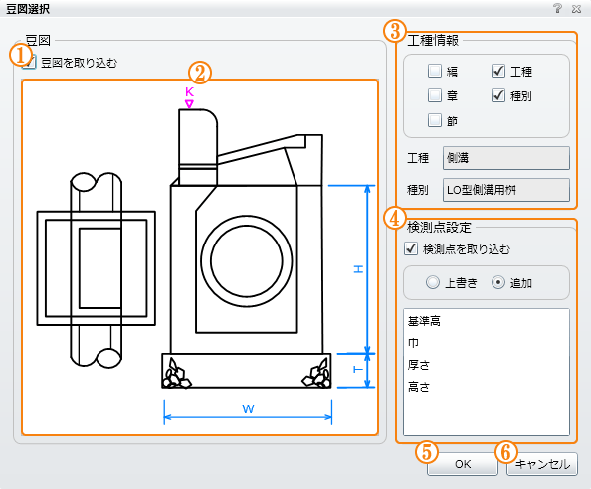Select the 追加 radio button
This screenshot has width=591, height=489.
(498, 282)
